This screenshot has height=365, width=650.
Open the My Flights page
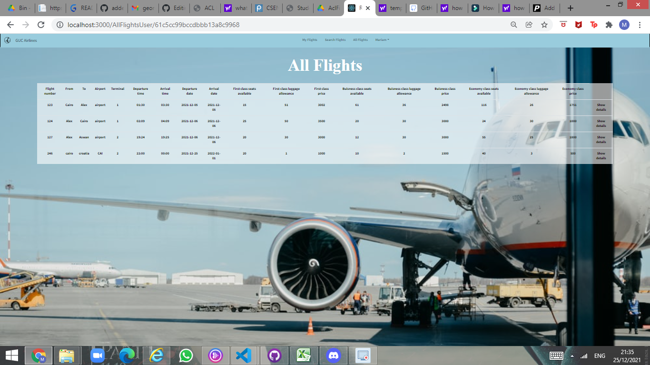point(309,40)
